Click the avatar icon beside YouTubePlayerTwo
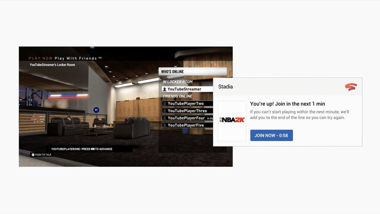 (x=165, y=104)
